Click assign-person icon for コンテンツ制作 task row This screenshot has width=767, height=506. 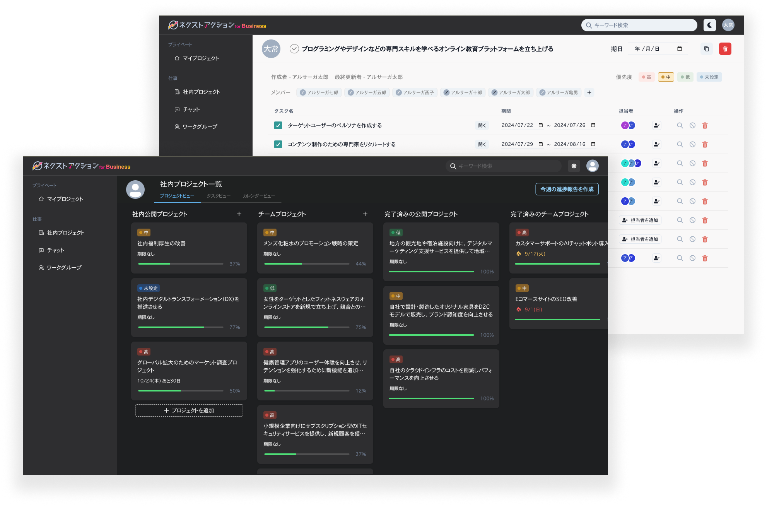[656, 144]
